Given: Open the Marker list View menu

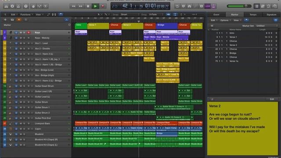Looking at the screenshot, I should (237, 20).
